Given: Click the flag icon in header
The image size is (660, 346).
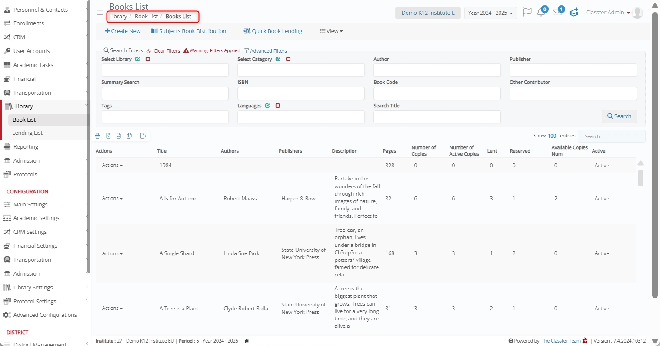Looking at the screenshot, I should point(527,12).
